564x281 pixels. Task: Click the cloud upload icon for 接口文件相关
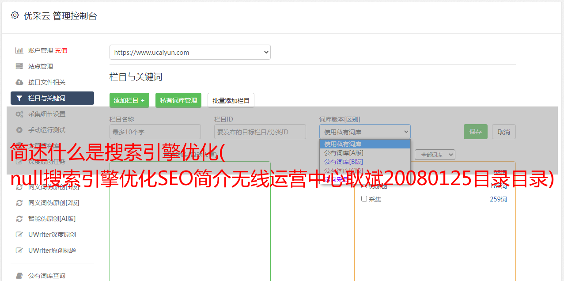19,82
